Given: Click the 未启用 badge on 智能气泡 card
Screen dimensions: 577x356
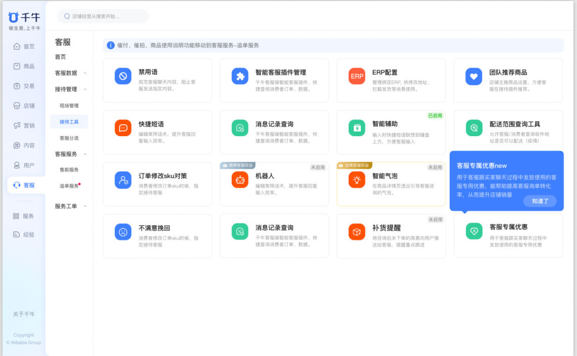Looking at the screenshot, I should [435, 167].
